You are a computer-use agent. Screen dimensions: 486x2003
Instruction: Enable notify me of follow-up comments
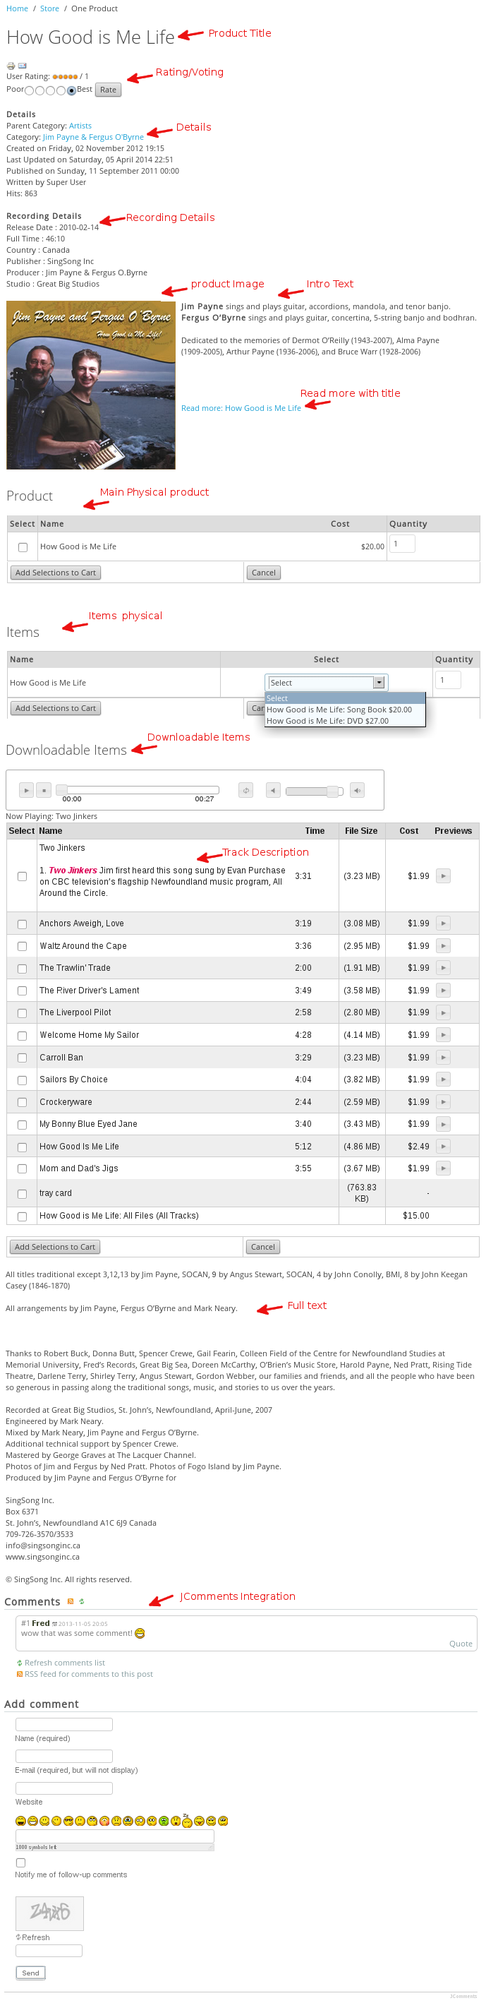21,1863
